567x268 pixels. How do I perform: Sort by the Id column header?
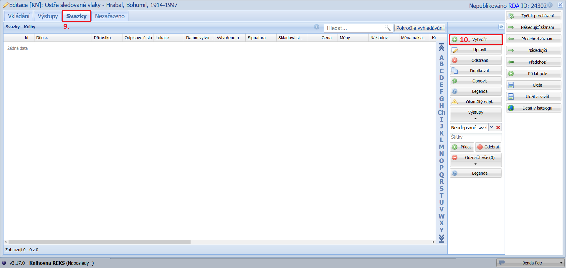tap(19, 38)
